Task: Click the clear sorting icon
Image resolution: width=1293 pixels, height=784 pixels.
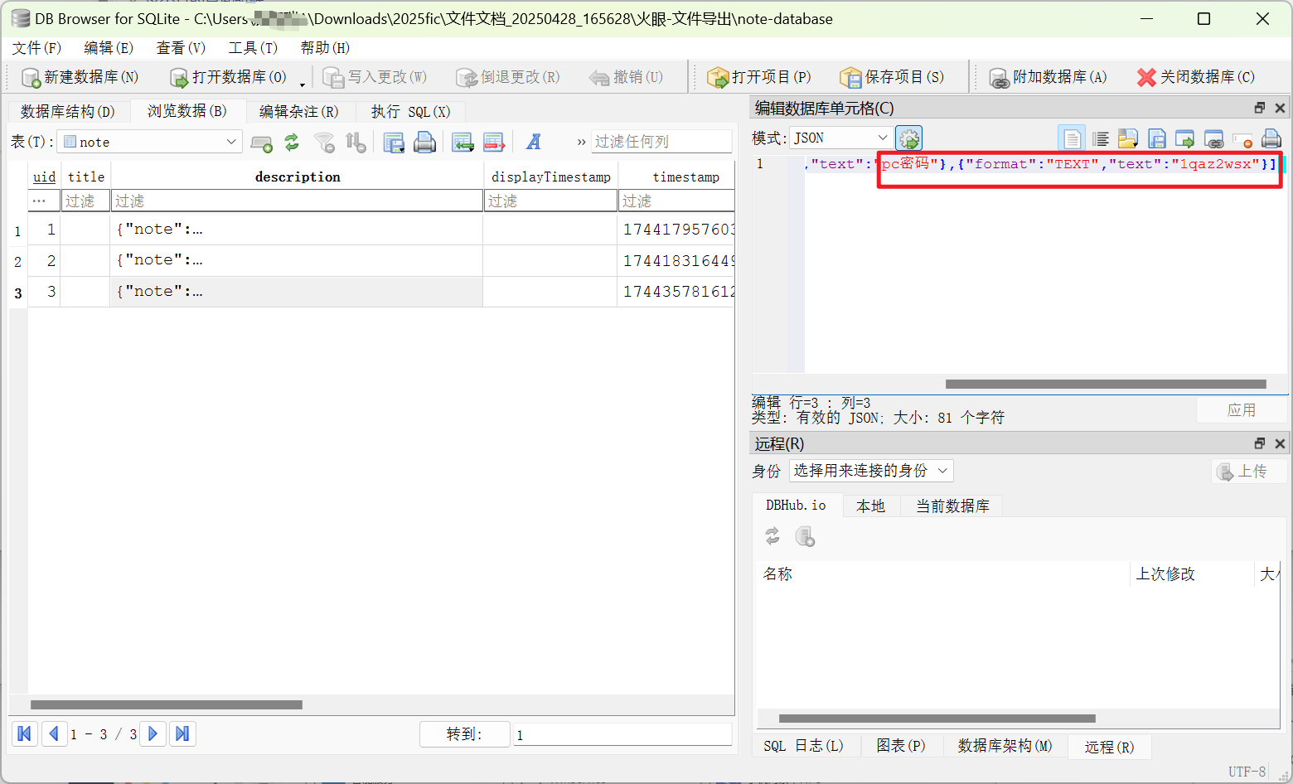Action: 356,143
